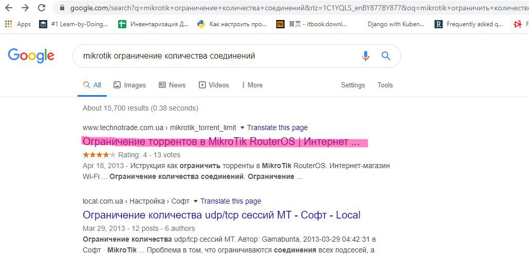The width and height of the screenshot is (529, 254).
Task: Open the Как настроить про... Python bookmark
Action: (232, 24)
